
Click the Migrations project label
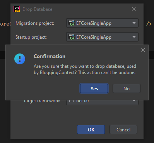click(x=35, y=23)
